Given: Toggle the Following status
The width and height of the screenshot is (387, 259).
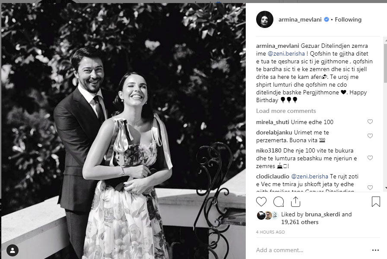Looking at the screenshot, I should coord(348,20).
